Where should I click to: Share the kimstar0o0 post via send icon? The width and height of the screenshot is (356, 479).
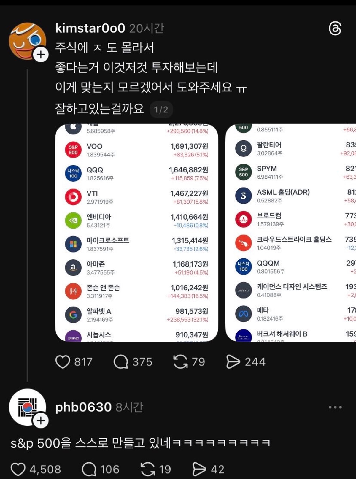[233, 362]
